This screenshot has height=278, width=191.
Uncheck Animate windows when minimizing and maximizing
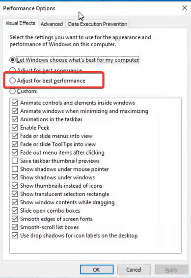pos(15,111)
